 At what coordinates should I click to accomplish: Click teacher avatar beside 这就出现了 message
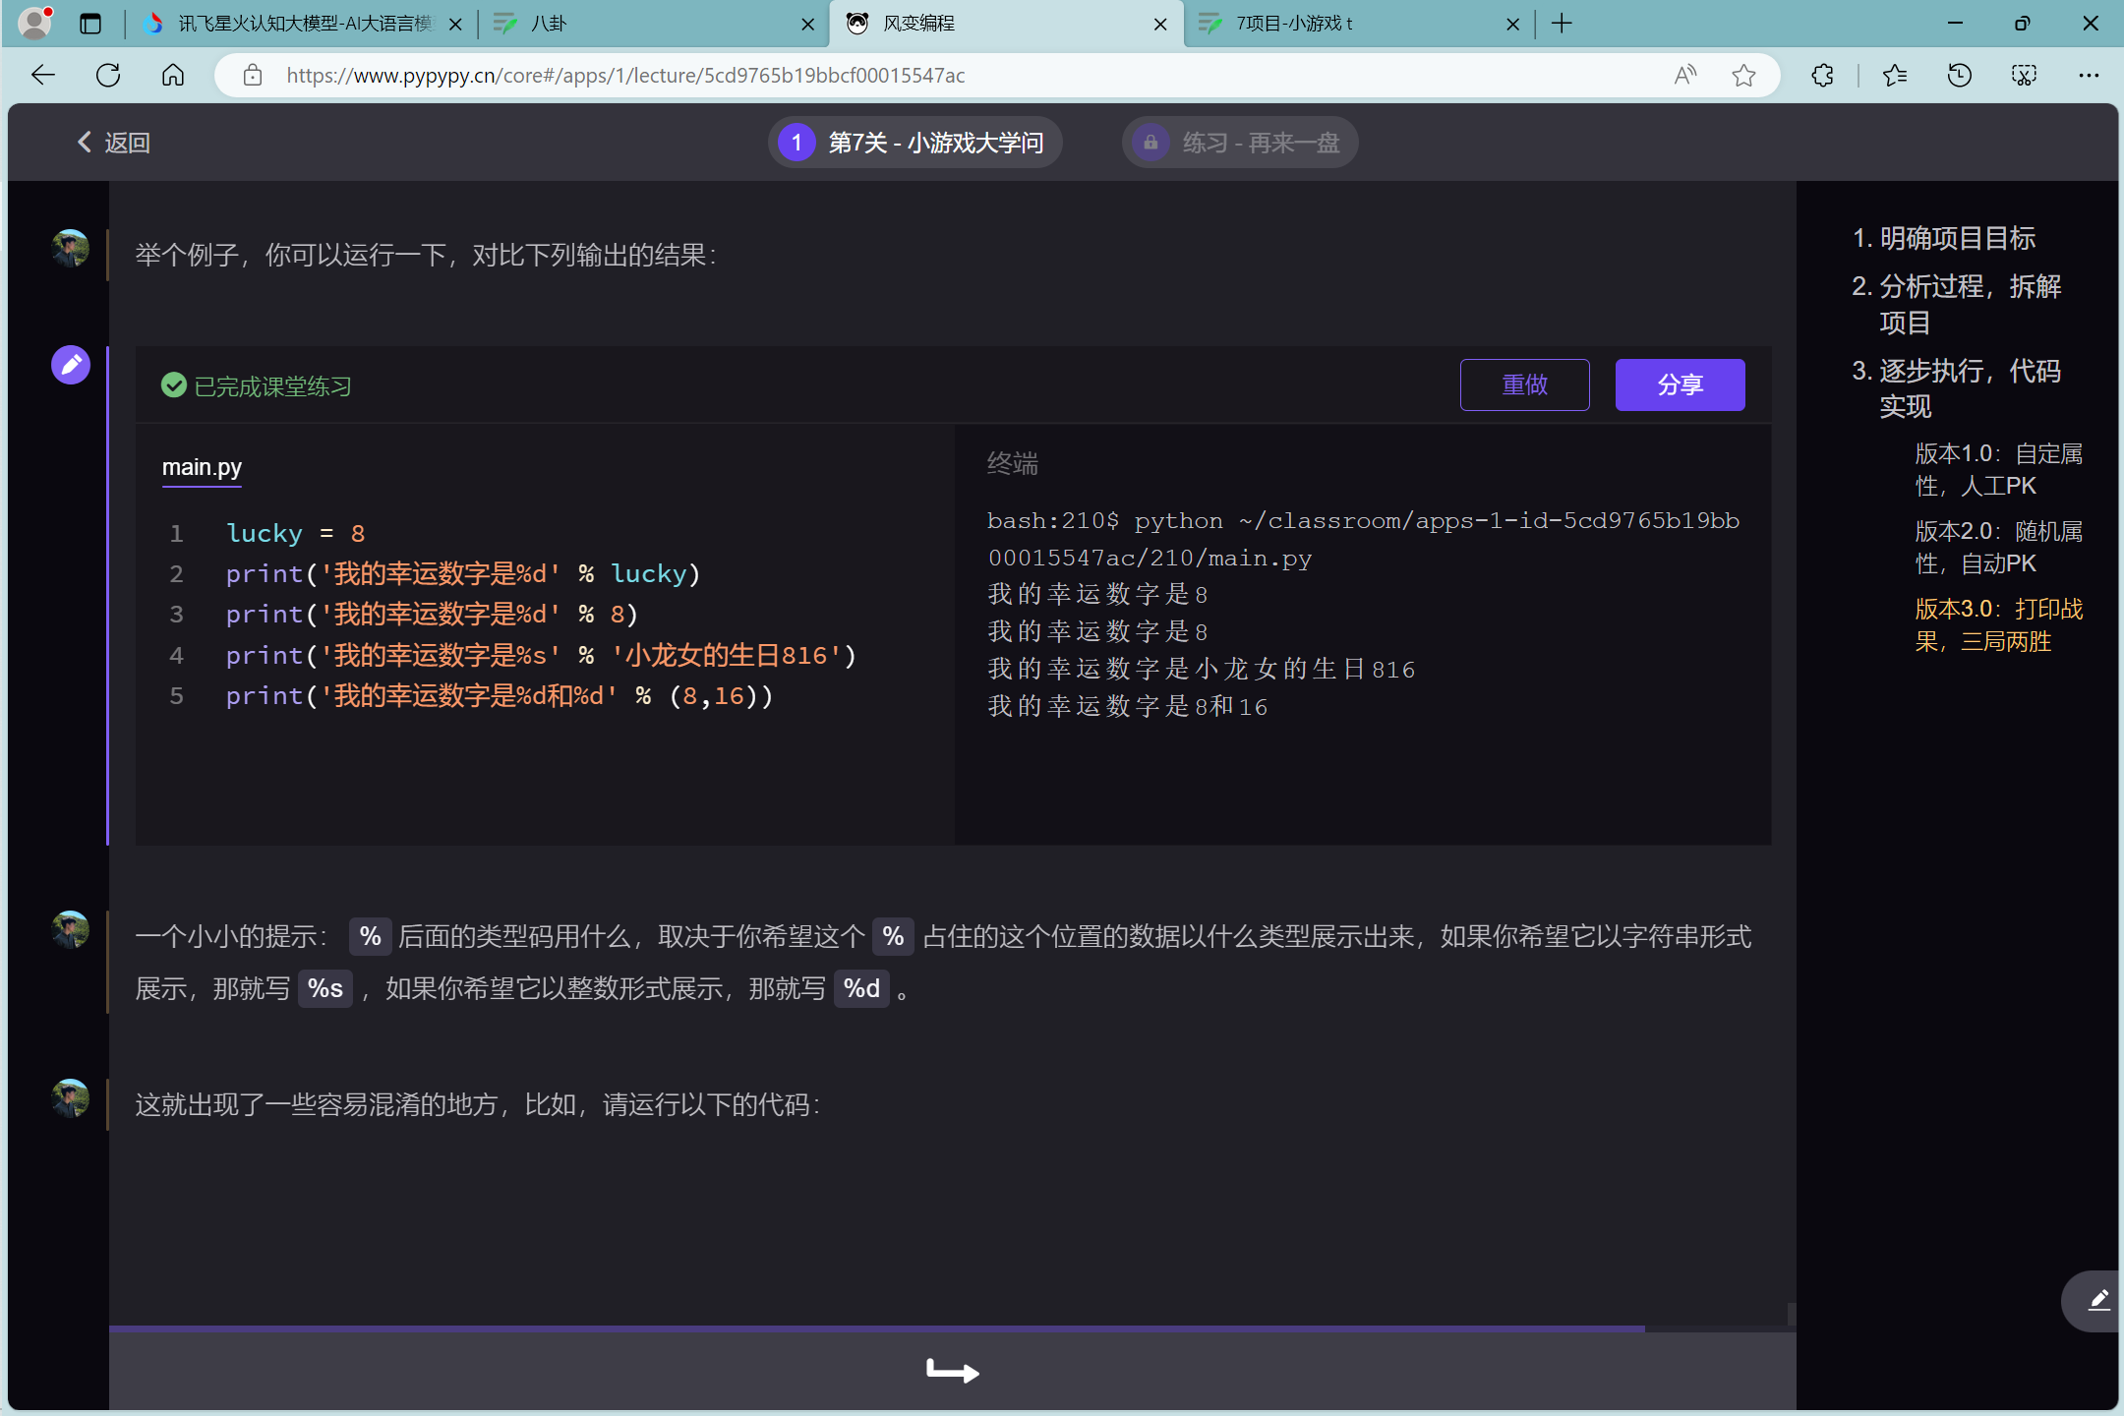[71, 1098]
